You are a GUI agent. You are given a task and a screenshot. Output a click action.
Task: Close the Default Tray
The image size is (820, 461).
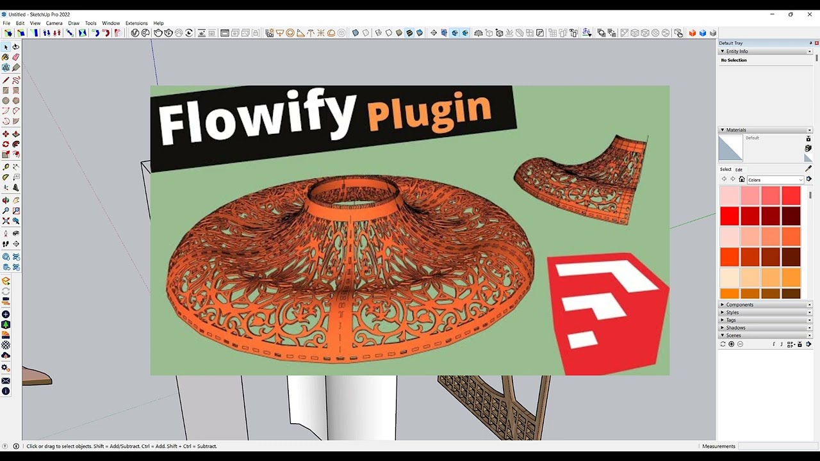click(x=817, y=43)
